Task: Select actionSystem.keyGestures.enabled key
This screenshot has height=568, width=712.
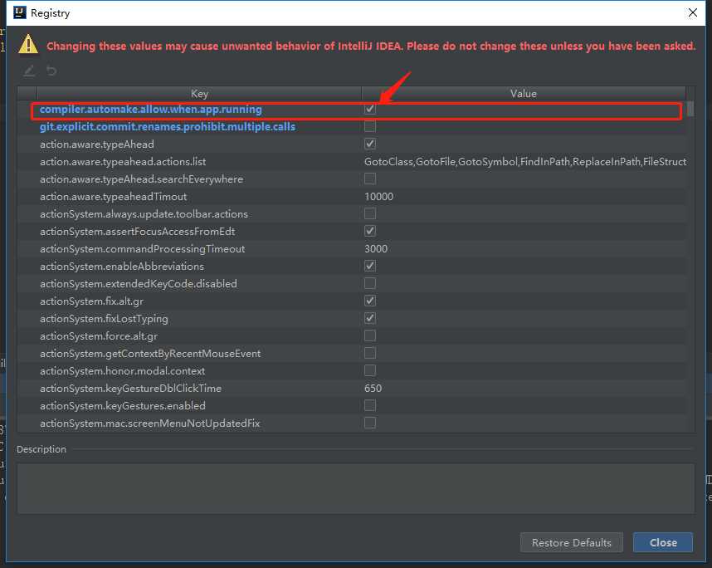Action: 123,406
